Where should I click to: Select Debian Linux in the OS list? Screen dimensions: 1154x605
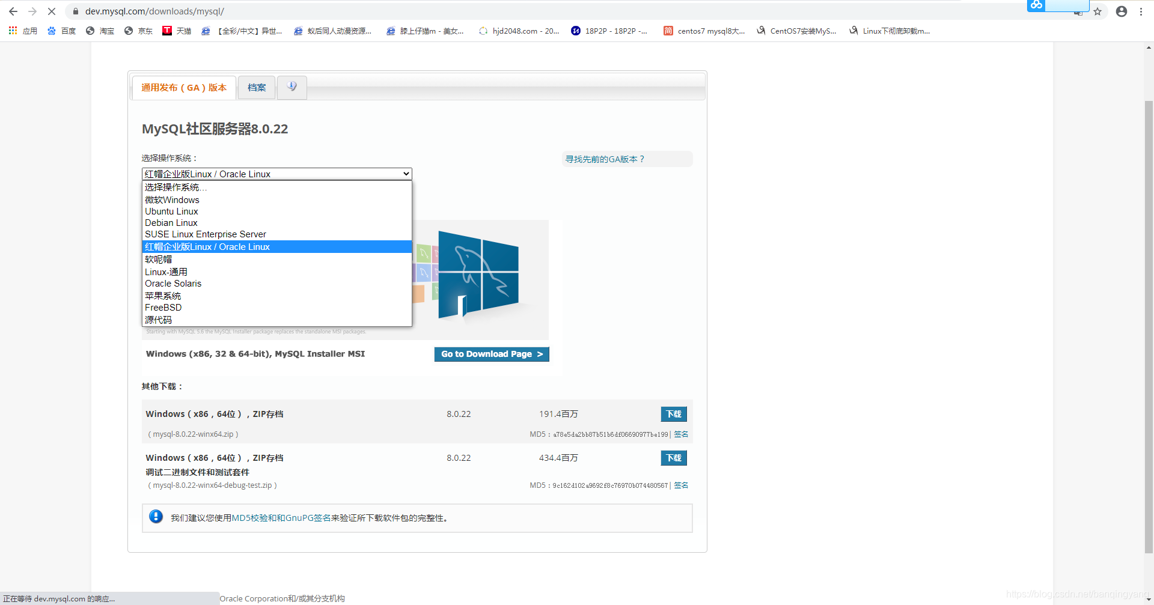(277, 223)
